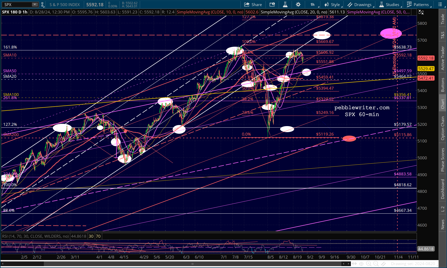Click the Share arrow icon
This screenshot has height=268, width=447.
[x=247, y=4]
